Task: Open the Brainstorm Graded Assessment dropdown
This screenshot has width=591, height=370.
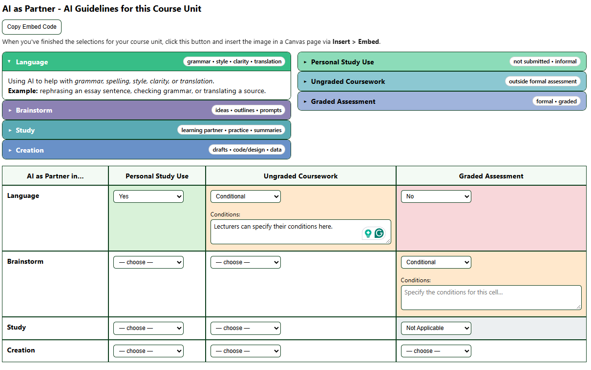Action: click(x=436, y=262)
